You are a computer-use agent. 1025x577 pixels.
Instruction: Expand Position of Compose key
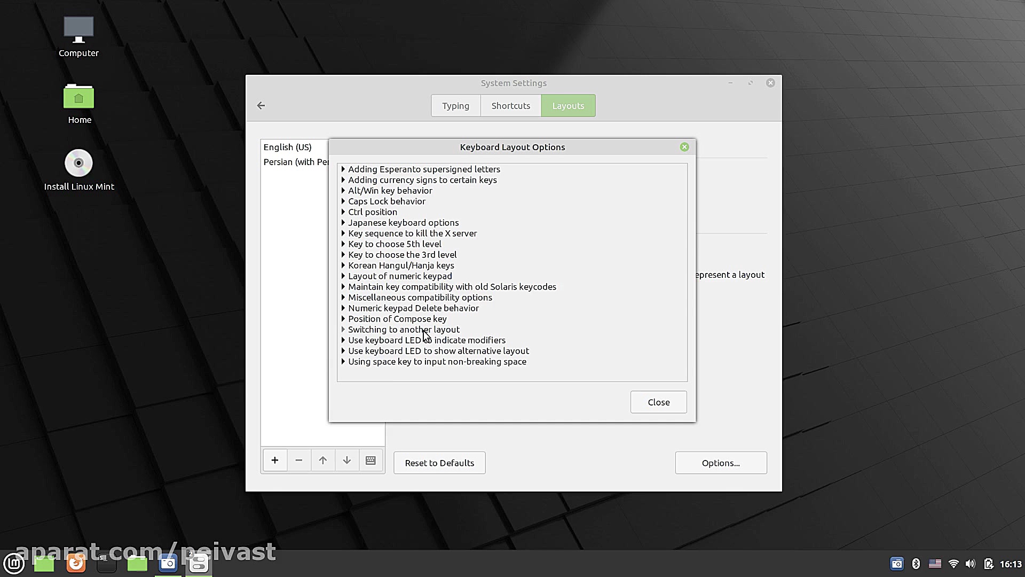[x=343, y=319]
